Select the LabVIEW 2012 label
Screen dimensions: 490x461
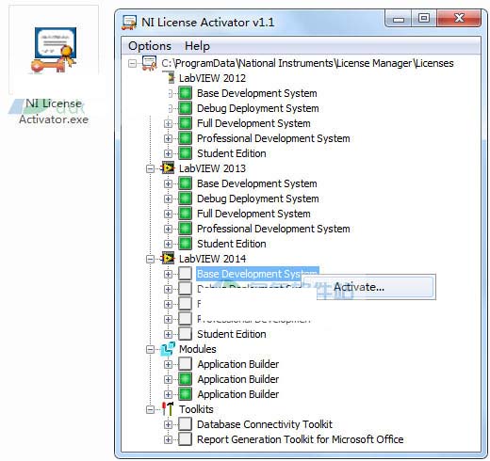click(x=212, y=78)
